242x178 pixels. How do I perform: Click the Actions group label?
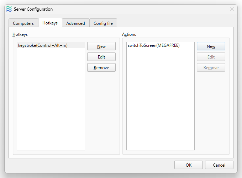pyautogui.click(x=129, y=34)
